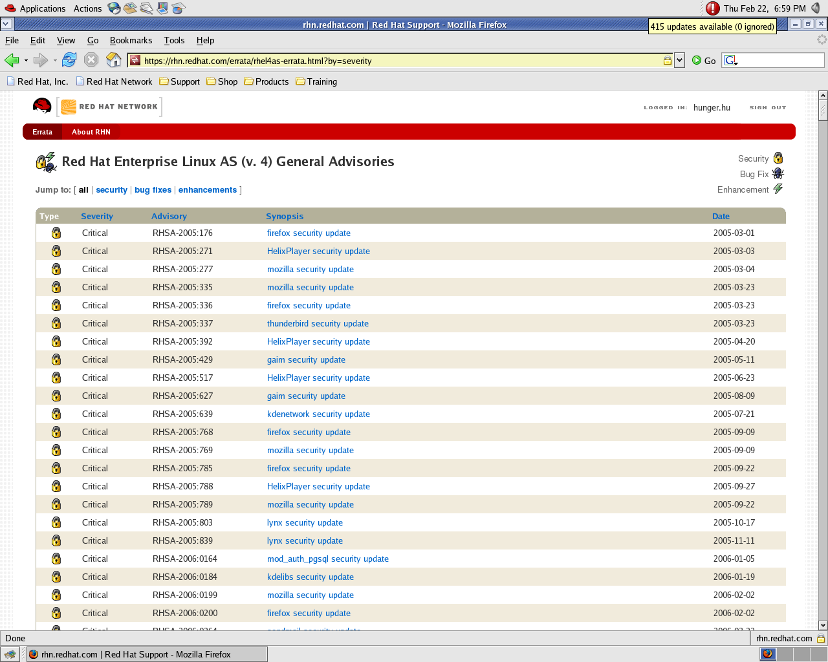The image size is (828, 662).
Task: Open the Help menu
Action: pos(206,40)
